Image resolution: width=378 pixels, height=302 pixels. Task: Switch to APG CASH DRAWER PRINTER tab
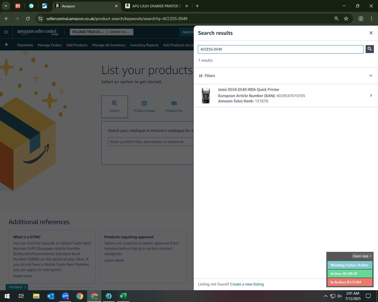click(x=157, y=6)
